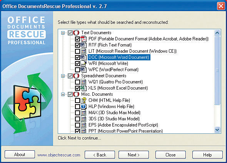Click the RTF Word document icon
This screenshot has width=227, height=163.
(83, 45)
